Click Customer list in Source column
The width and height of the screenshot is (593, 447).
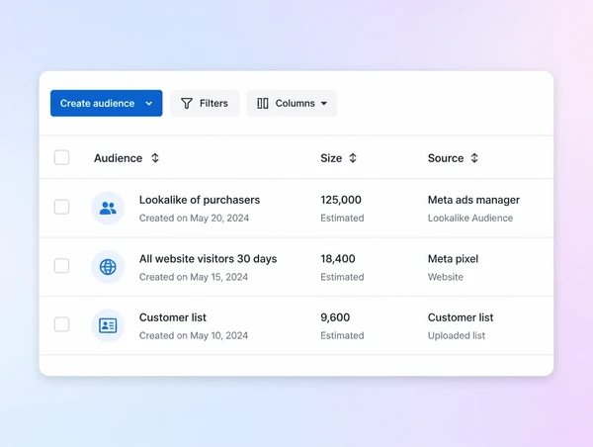tap(461, 317)
